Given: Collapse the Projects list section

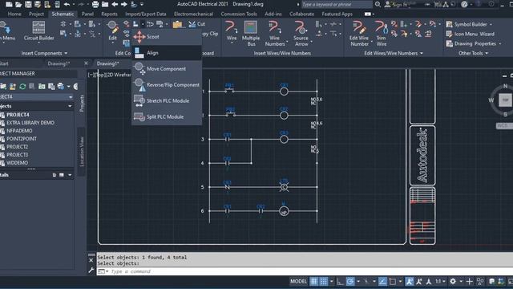Looking at the screenshot, I should pos(70,106).
